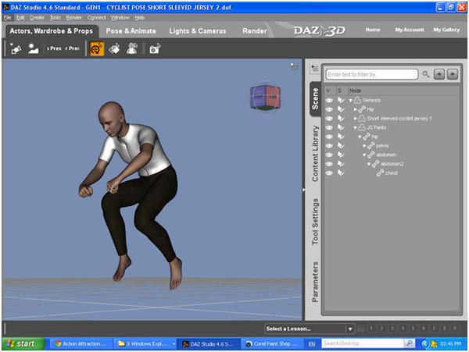The width and height of the screenshot is (469, 352).
Task: Click the viewport view cube
Action: [x=265, y=97]
